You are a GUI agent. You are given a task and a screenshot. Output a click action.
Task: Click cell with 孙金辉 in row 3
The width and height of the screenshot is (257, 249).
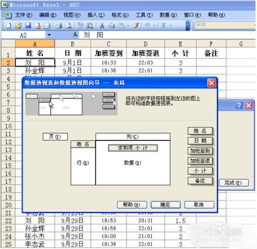(x=35, y=70)
